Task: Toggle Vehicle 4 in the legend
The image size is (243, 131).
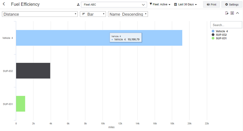Action: (220, 31)
